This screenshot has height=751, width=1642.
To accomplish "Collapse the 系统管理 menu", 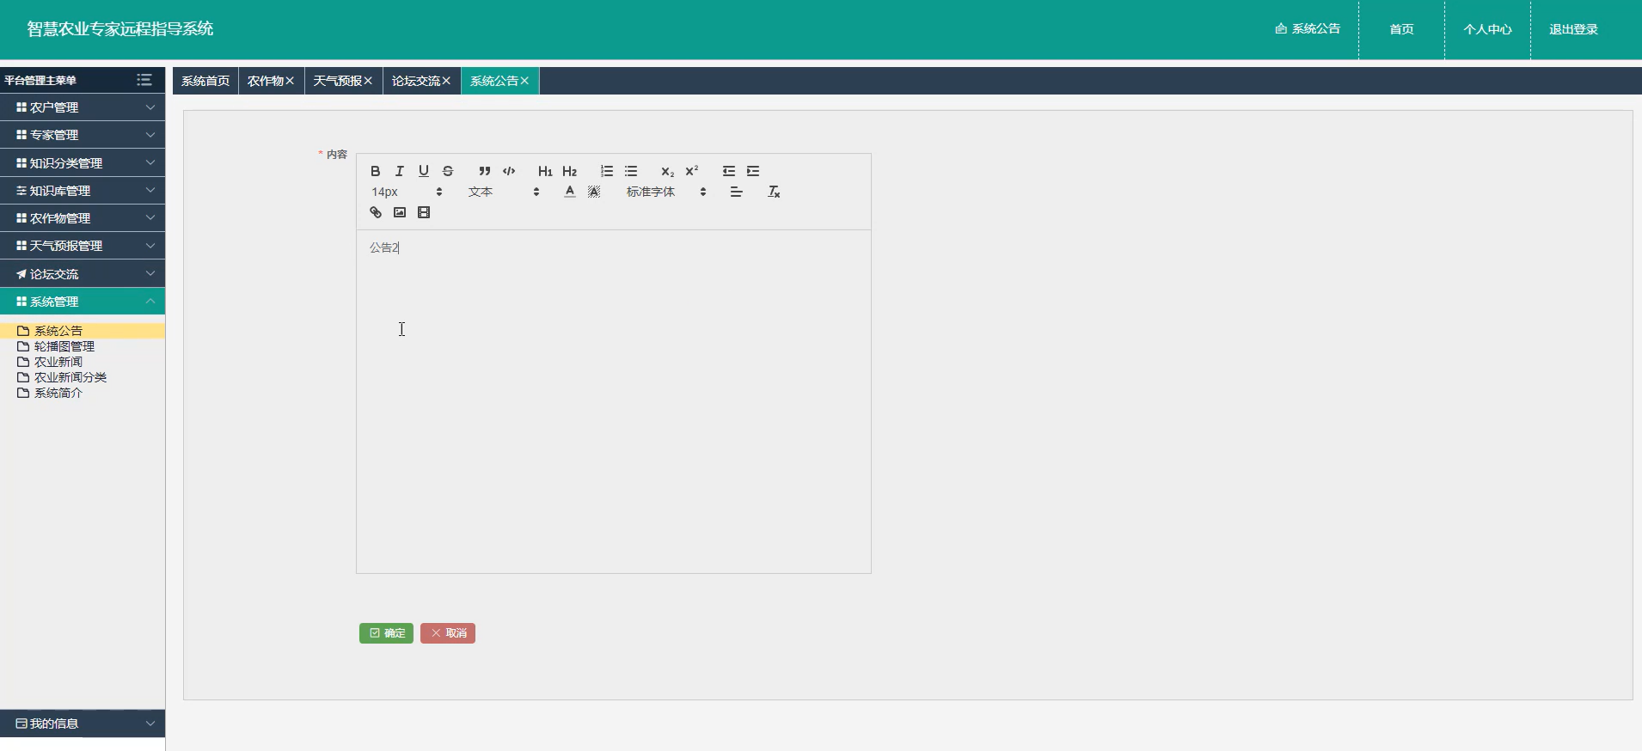I will [x=83, y=302].
